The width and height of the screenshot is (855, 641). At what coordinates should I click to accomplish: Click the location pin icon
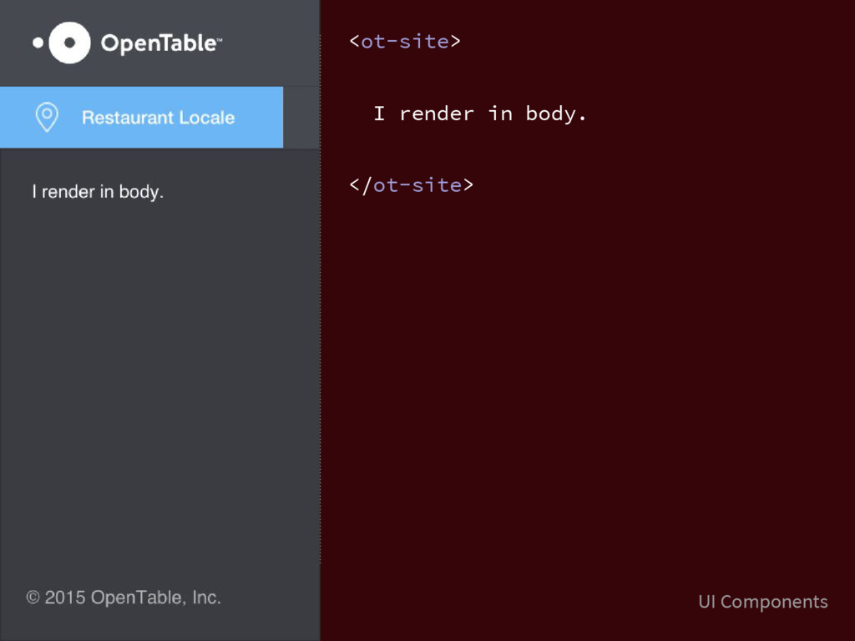(47, 117)
